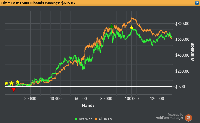200x123 pixels.
Task: Click the 20 000 hands axis label
Action: [x=30, y=99]
